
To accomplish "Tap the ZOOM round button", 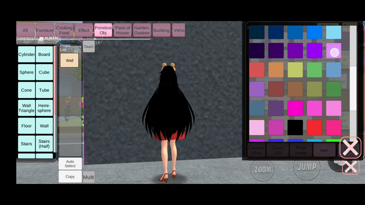I will tap(262, 170).
